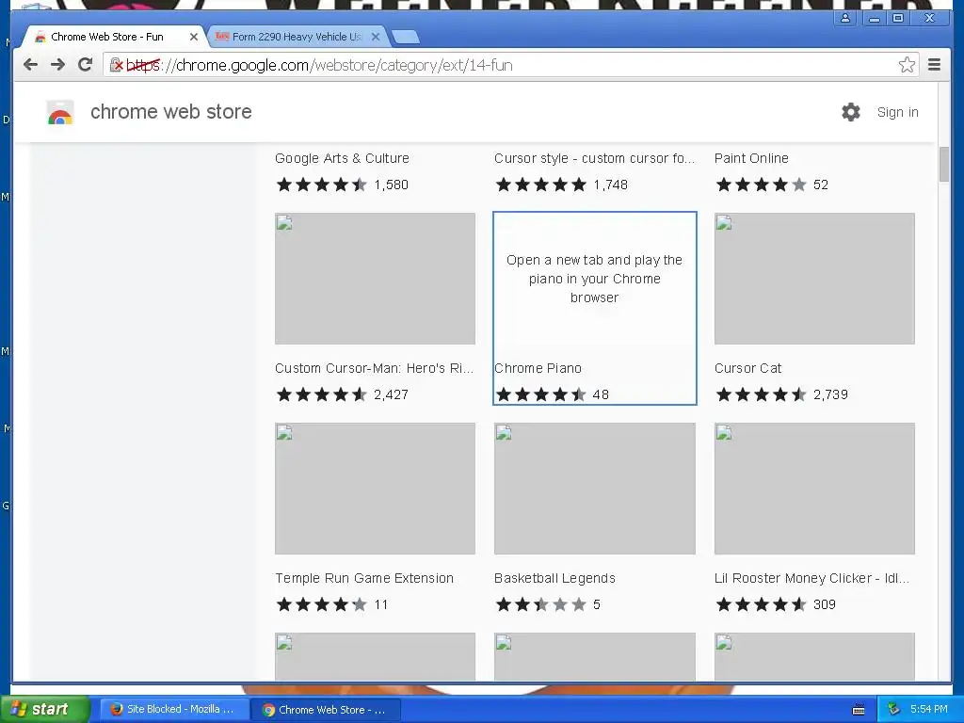The width and height of the screenshot is (964, 723).
Task: Open the Chrome user profile button in title bar
Action: coord(845,18)
